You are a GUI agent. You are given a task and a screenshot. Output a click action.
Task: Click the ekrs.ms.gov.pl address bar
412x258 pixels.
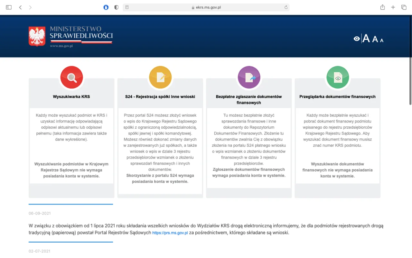tap(206, 7)
